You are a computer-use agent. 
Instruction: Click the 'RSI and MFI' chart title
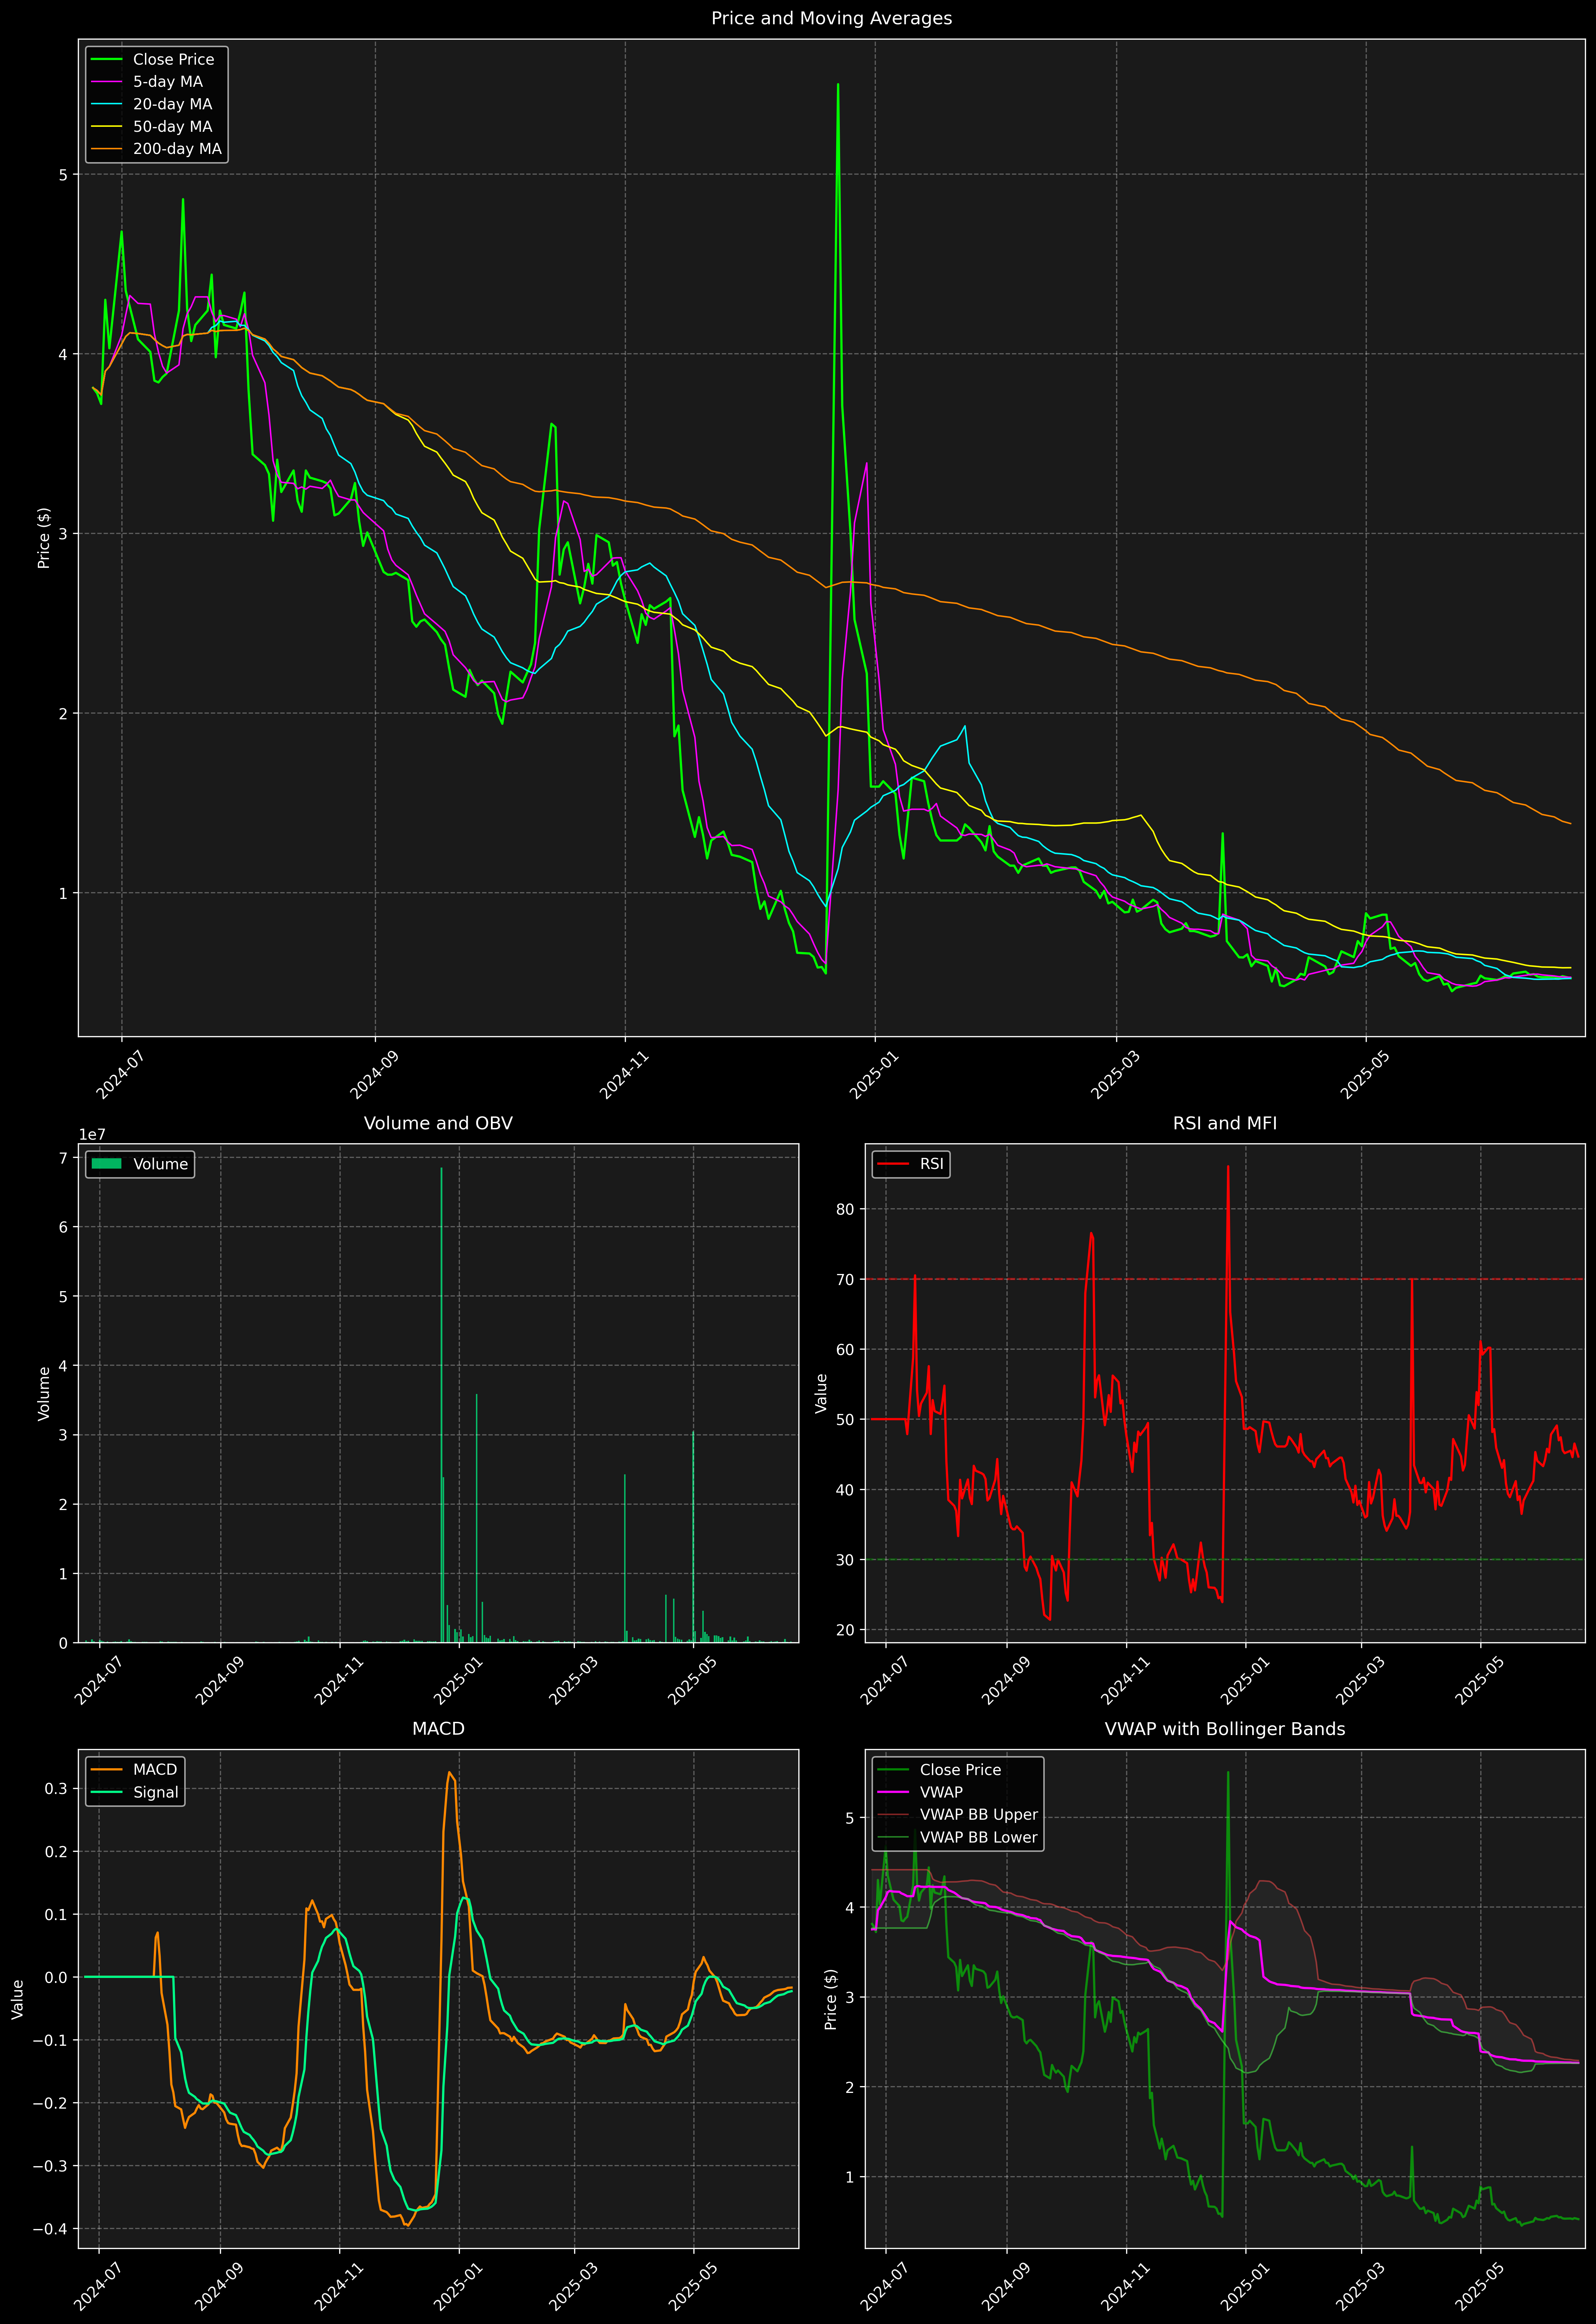pos(1225,1123)
